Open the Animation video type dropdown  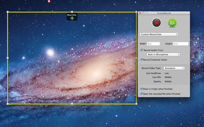174,68
